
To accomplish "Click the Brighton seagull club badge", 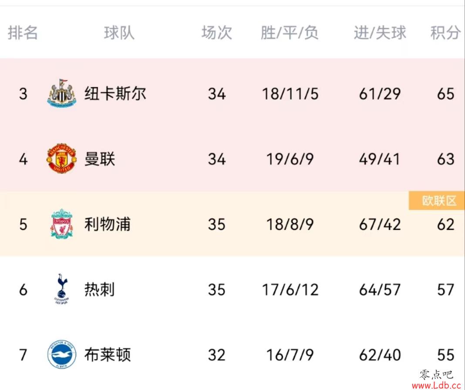I will click(62, 354).
